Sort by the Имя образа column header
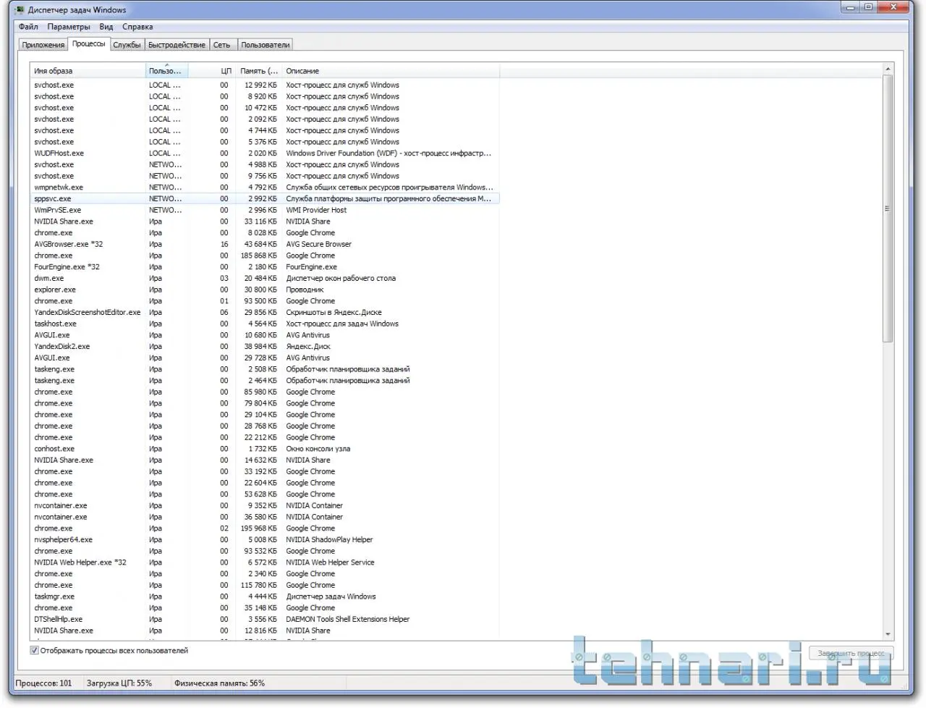This screenshot has height=708, width=926. [x=88, y=71]
